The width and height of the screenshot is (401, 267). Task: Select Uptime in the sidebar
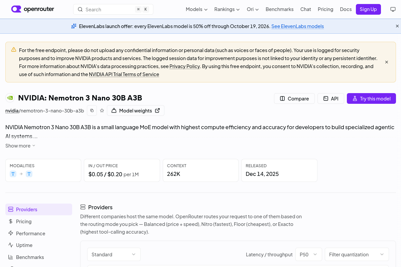point(39,245)
